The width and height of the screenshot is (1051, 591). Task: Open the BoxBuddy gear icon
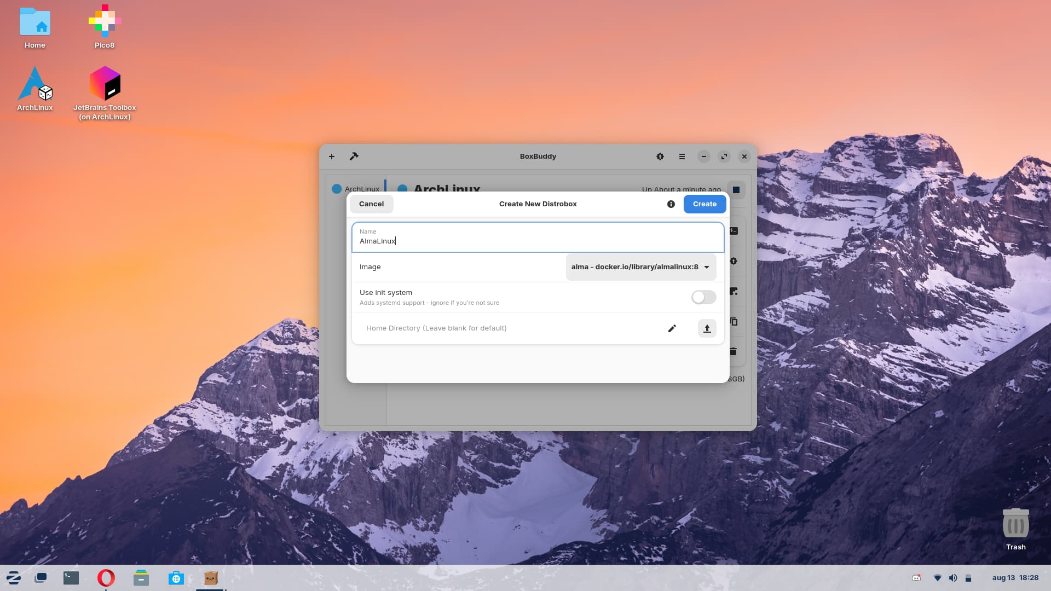[x=660, y=157]
